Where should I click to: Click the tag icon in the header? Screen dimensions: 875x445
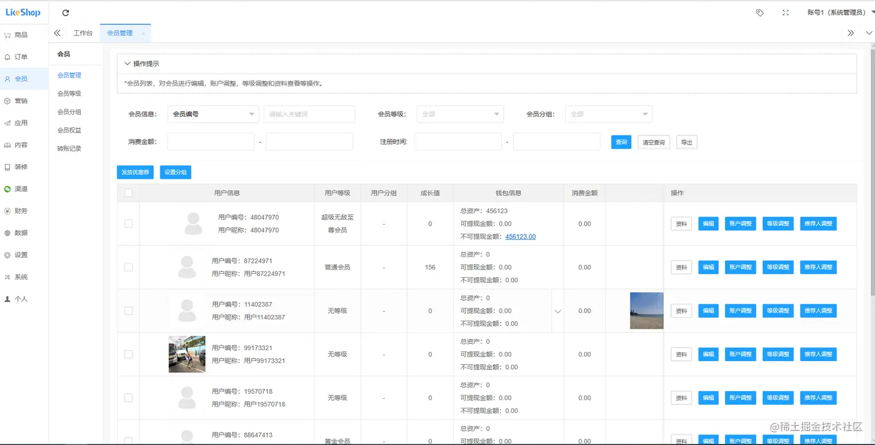(760, 13)
